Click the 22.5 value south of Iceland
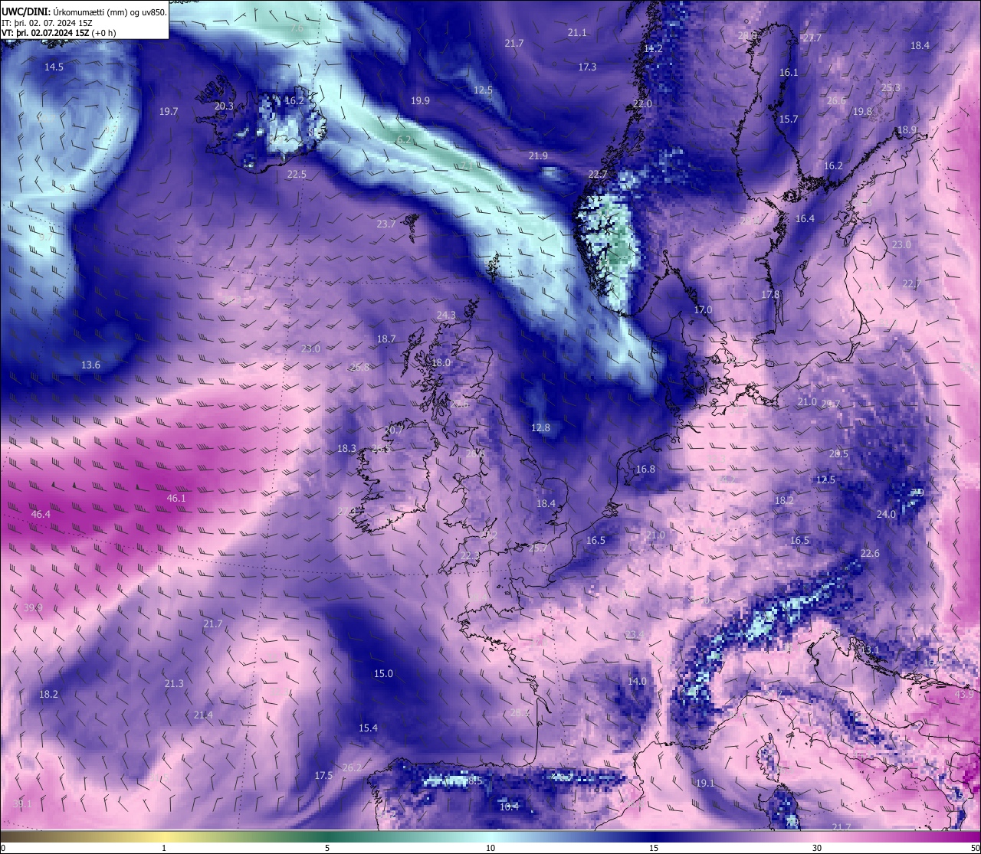981x854 pixels. 297,174
